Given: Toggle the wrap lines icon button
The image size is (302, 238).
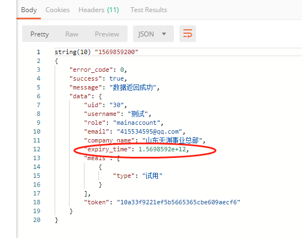Looking at the screenshot, I should pos(188,34).
